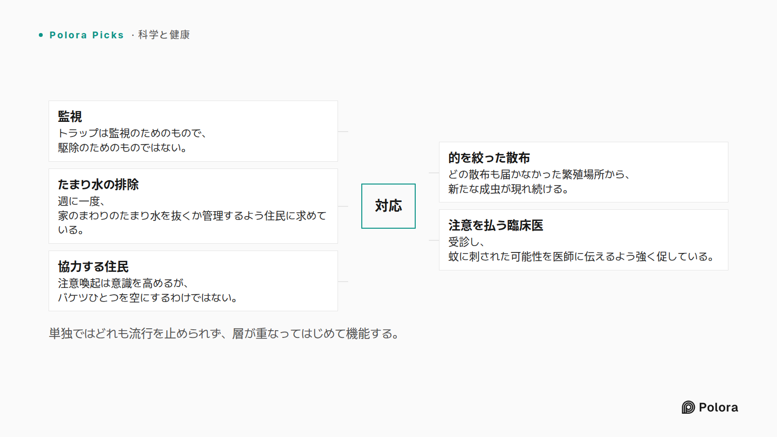Click the 週に一度、 line

82,201
